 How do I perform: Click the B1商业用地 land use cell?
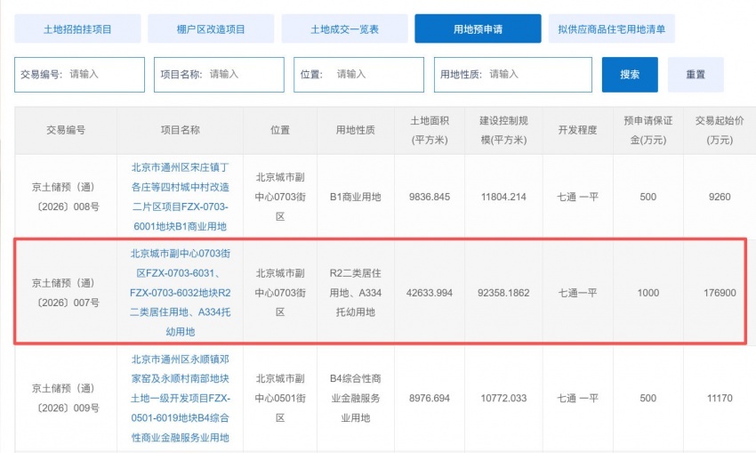click(356, 197)
